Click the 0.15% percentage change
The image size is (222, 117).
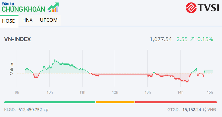click(205, 39)
